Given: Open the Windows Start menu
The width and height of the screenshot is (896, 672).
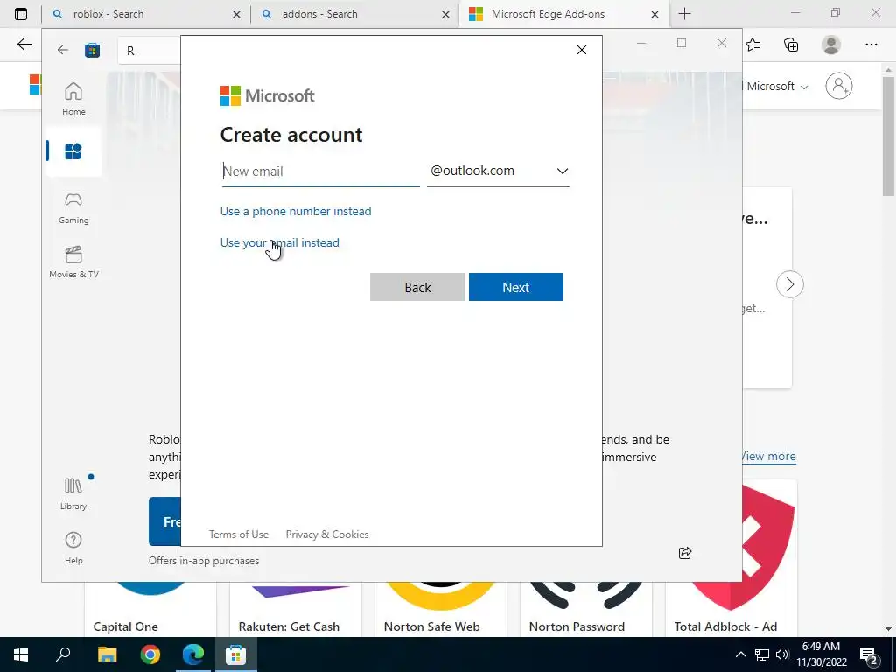Looking at the screenshot, I should [x=21, y=654].
